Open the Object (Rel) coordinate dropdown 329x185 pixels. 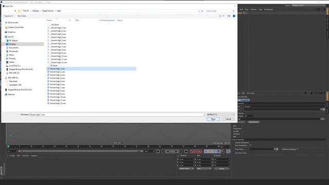(186, 169)
